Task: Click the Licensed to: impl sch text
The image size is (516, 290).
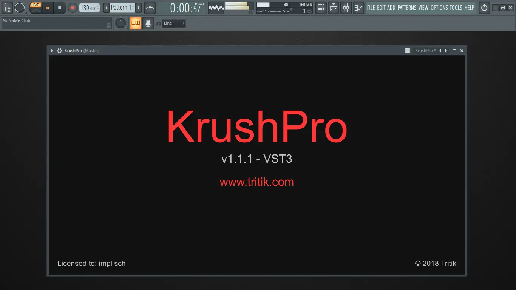Action: tap(91, 264)
